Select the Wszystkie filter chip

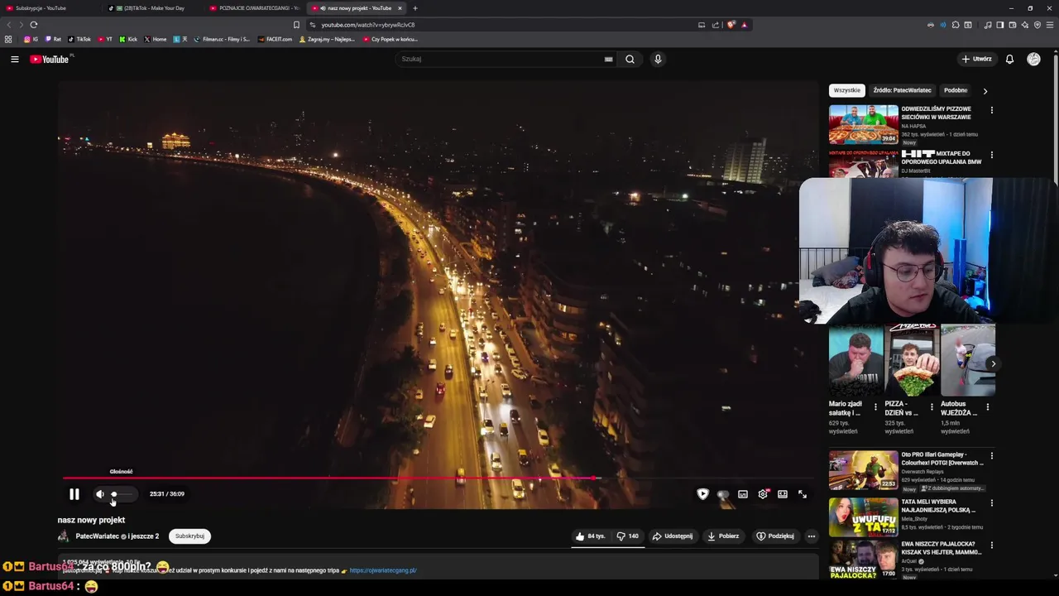pos(847,90)
